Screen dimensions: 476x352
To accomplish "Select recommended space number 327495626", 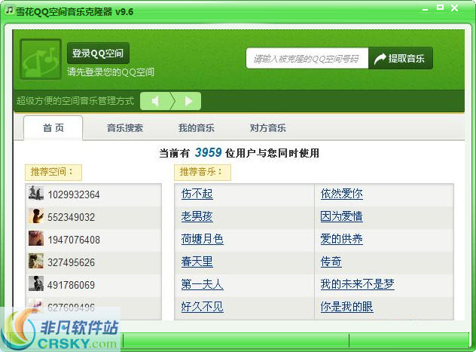I will (71, 262).
